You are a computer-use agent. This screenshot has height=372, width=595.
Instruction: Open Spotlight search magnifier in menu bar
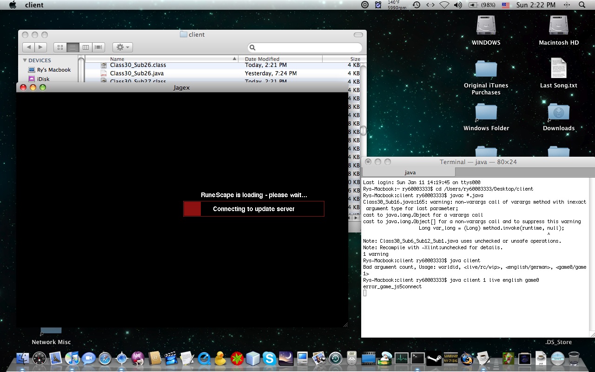point(582,5)
